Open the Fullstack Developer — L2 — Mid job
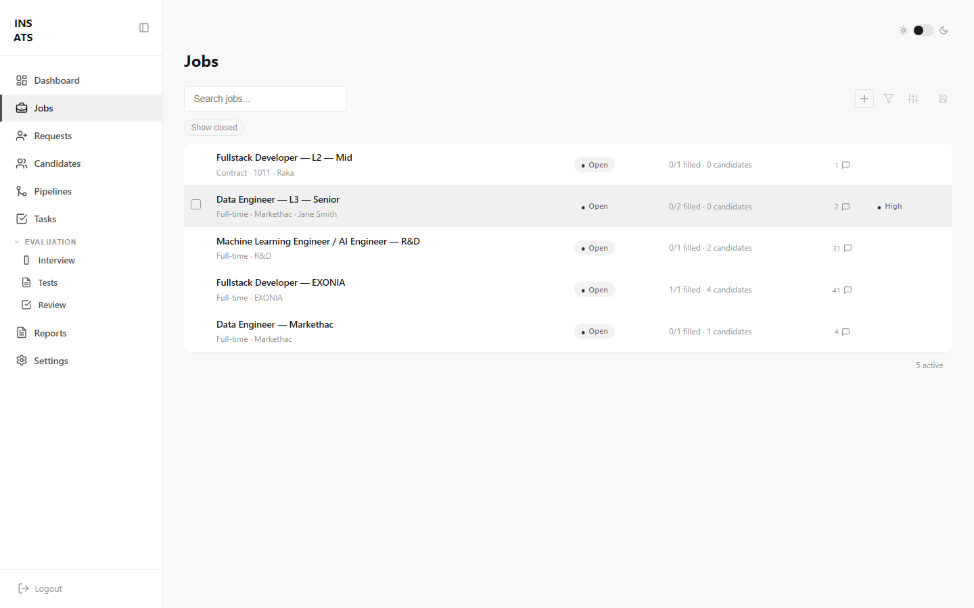The image size is (974, 608). pos(284,157)
